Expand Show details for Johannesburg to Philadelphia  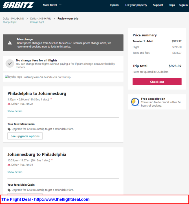click(15, 172)
